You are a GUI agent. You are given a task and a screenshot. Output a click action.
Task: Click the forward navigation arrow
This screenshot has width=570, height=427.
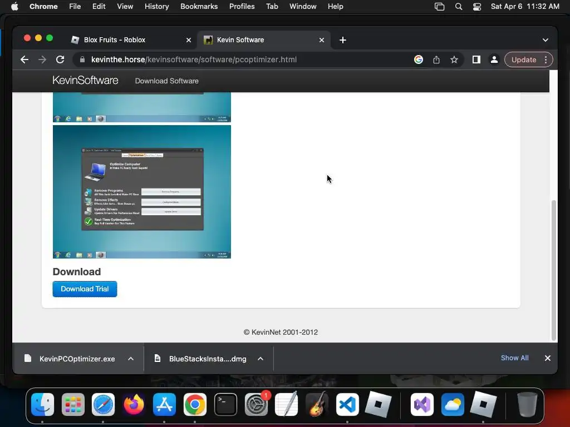click(x=42, y=59)
